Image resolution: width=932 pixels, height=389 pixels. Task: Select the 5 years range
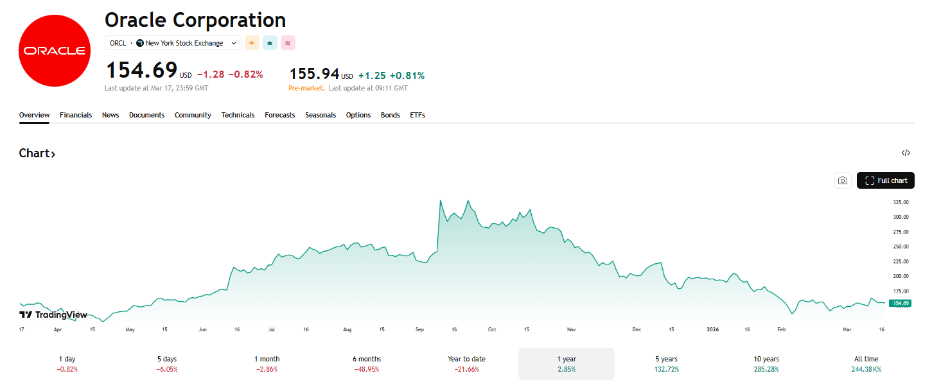tap(666, 364)
